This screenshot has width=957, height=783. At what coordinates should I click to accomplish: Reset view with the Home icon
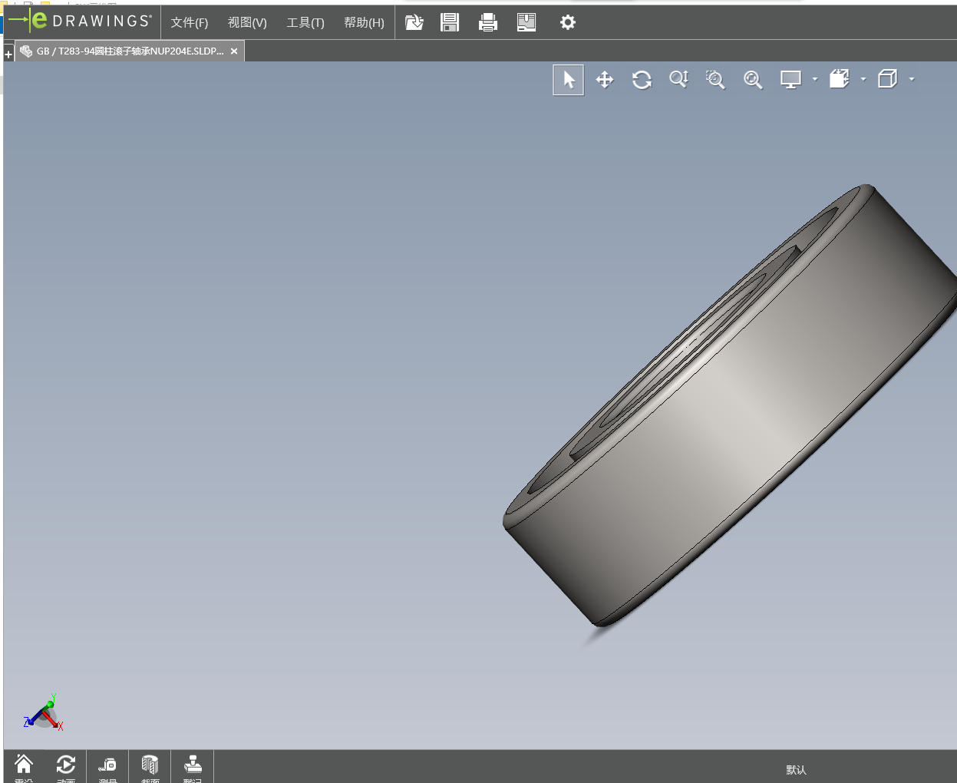pos(24,766)
